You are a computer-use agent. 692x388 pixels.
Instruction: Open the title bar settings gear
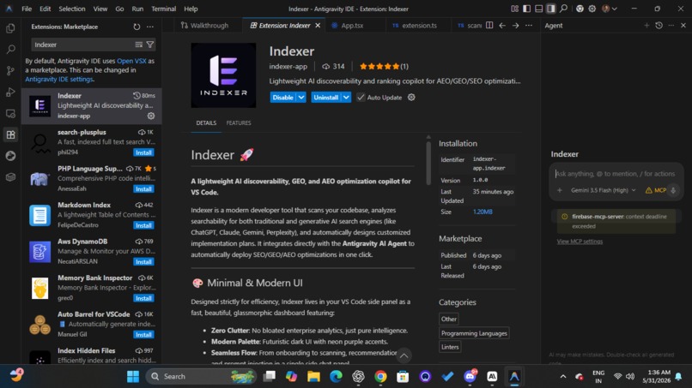pyautogui.click(x=592, y=9)
